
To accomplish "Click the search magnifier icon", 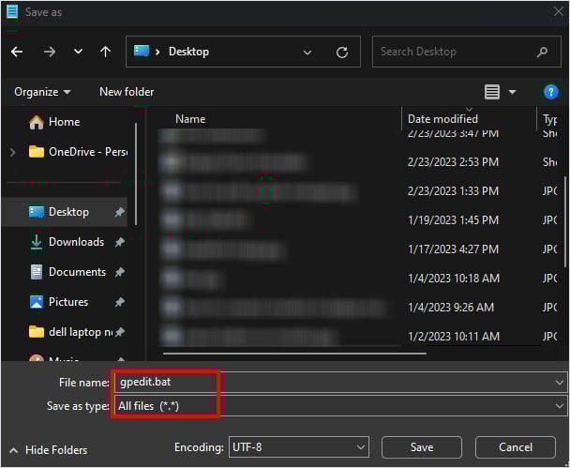I will click(542, 52).
